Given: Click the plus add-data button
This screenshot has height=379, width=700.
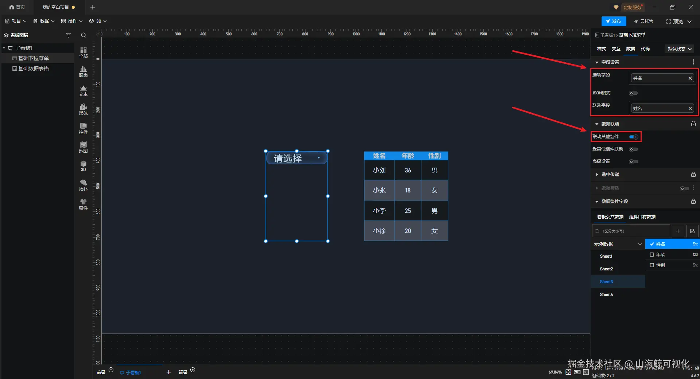Looking at the screenshot, I should 678,231.
